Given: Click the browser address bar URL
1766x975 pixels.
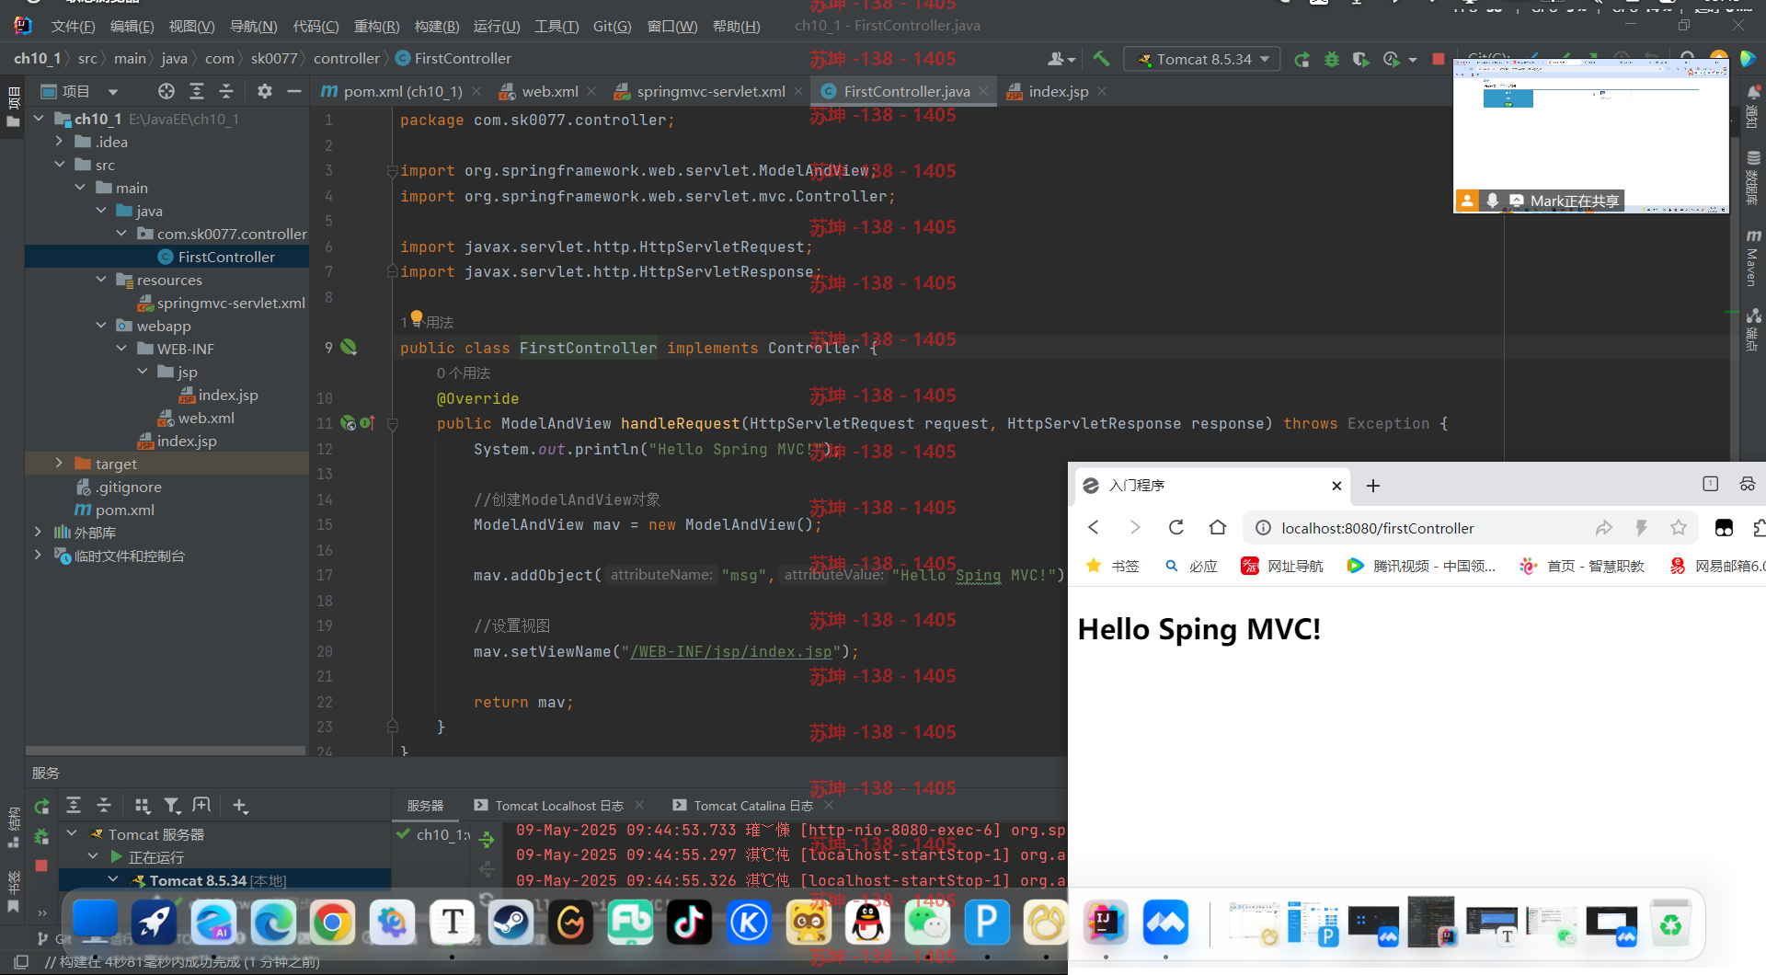Looking at the screenshot, I should pyautogui.click(x=1378, y=528).
